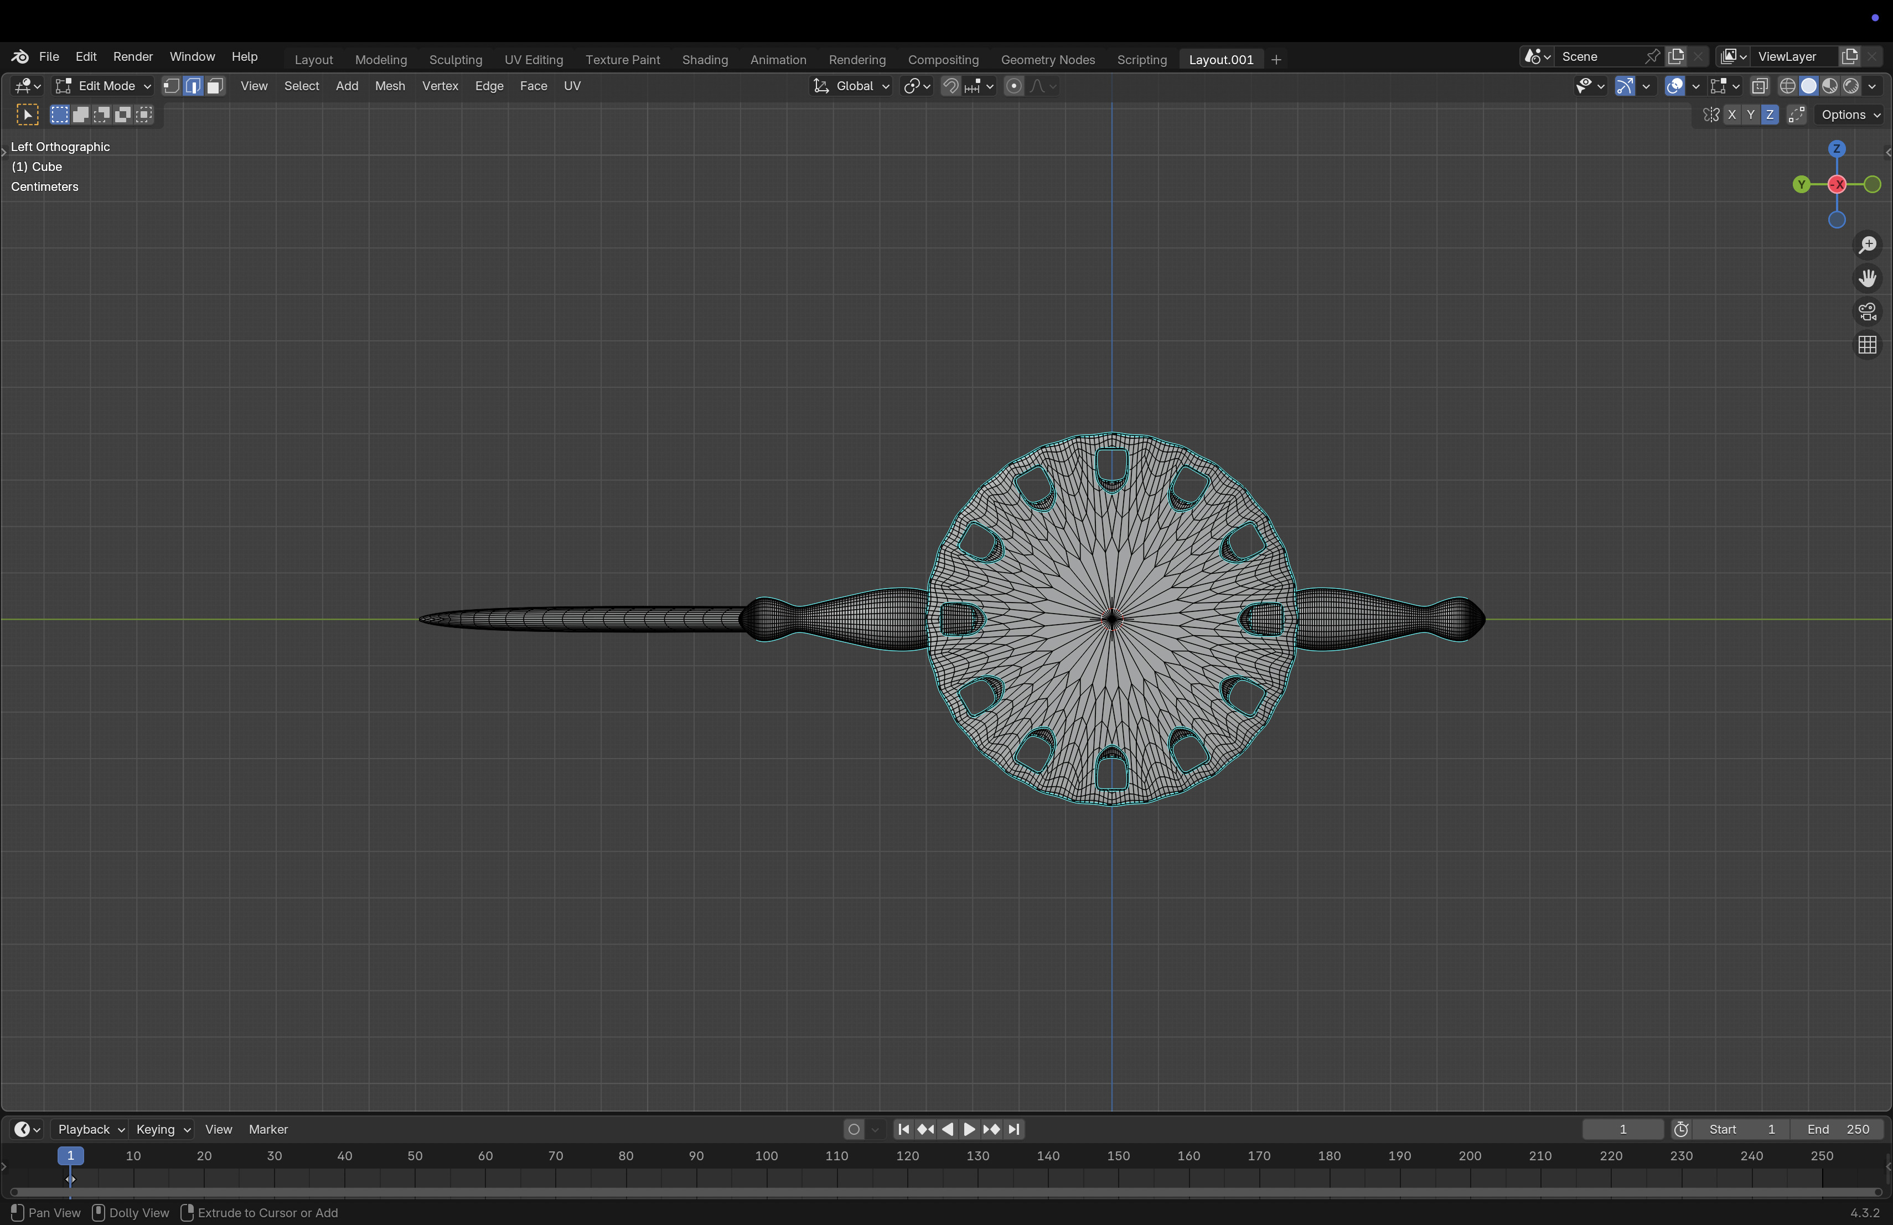This screenshot has height=1225, width=1893.
Task: Open the viewport shading options dropdown
Action: [1873, 86]
